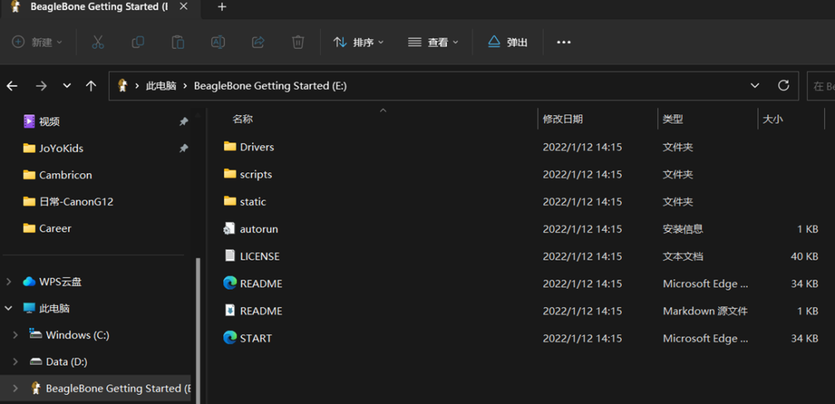Viewport: 835px width, 404px height.
Task: Select BeagleBone Getting Started in sidebar tree
Action: [112, 388]
